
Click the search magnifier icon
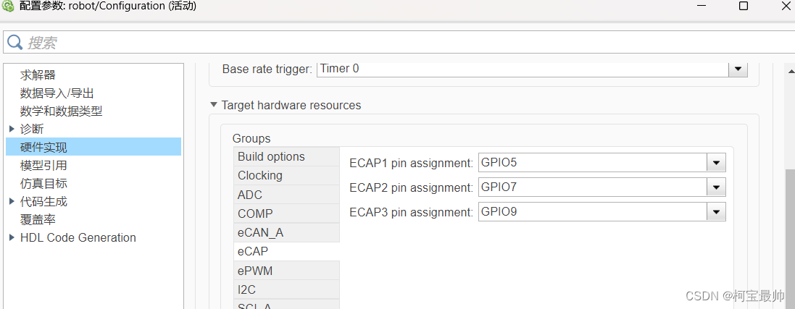(x=15, y=43)
